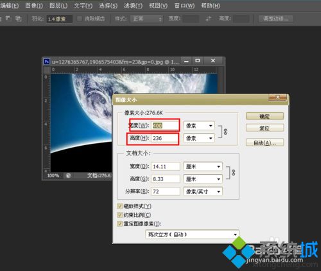Open the 两次立方(自动) resample dropdown
The width and height of the screenshot is (321, 271).
tap(192, 234)
